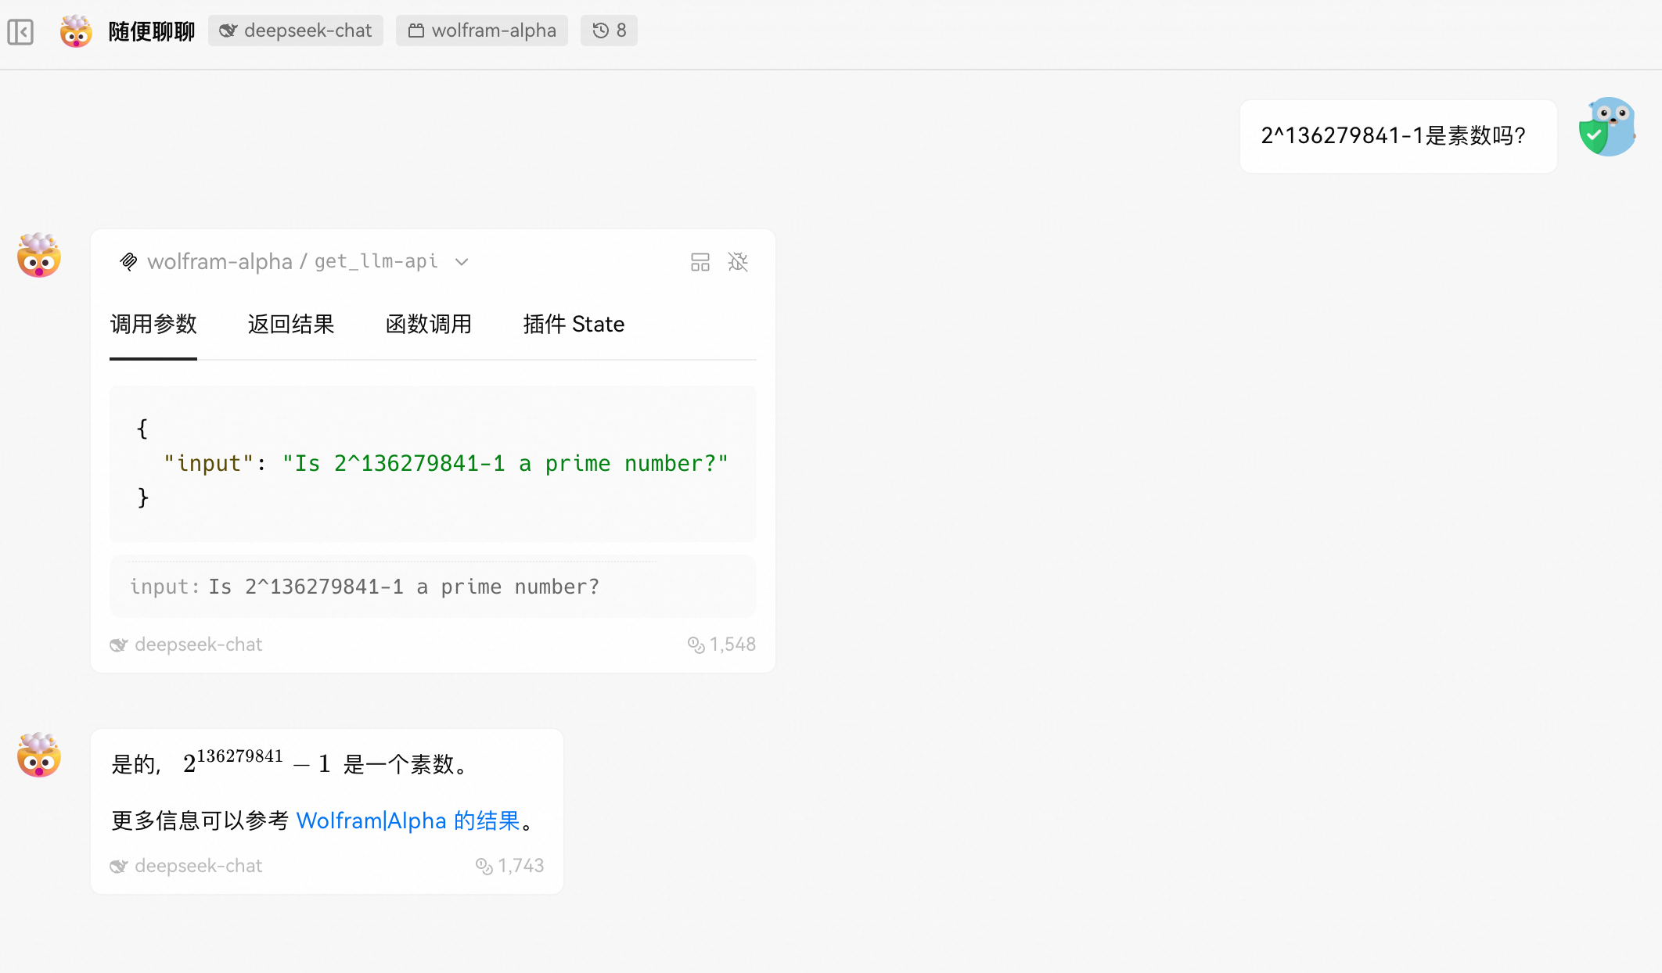Click the assistant avatar beside final answer
The height and width of the screenshot is (973, 1662).
coord(39,756)
